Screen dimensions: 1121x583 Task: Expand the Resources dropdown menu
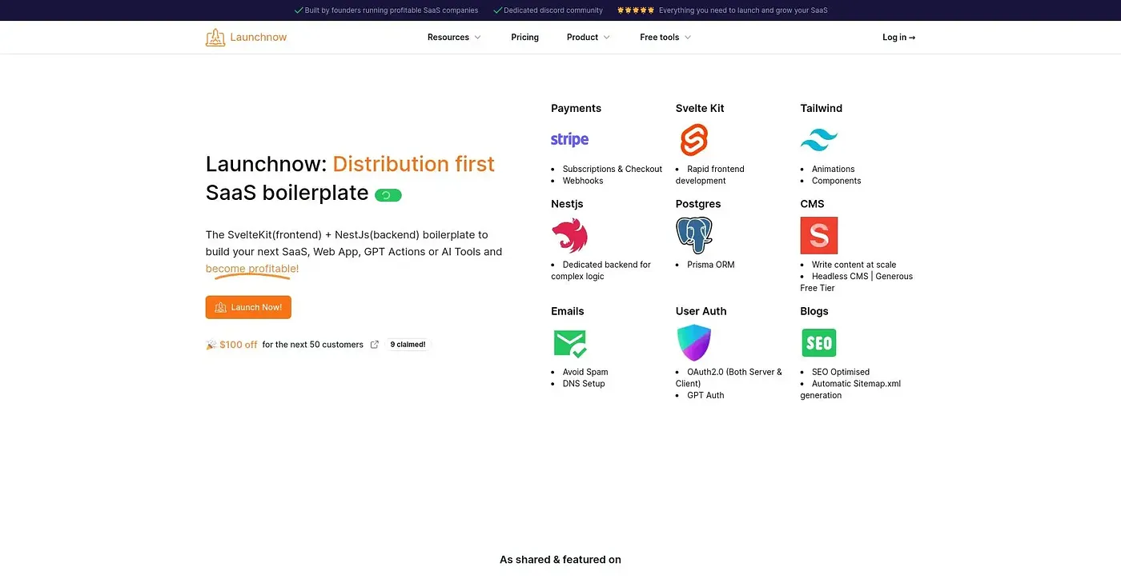pyautogui.click(x=454, y=38)
